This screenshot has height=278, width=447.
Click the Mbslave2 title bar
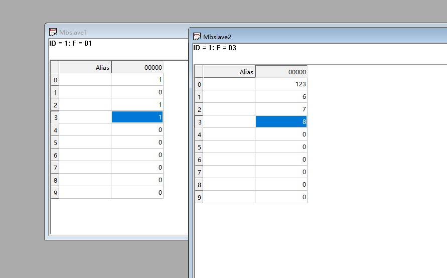pos(319,37)
